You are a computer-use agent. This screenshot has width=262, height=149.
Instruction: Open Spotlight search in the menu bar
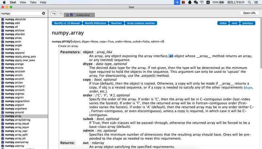click(x=250, y=2)
